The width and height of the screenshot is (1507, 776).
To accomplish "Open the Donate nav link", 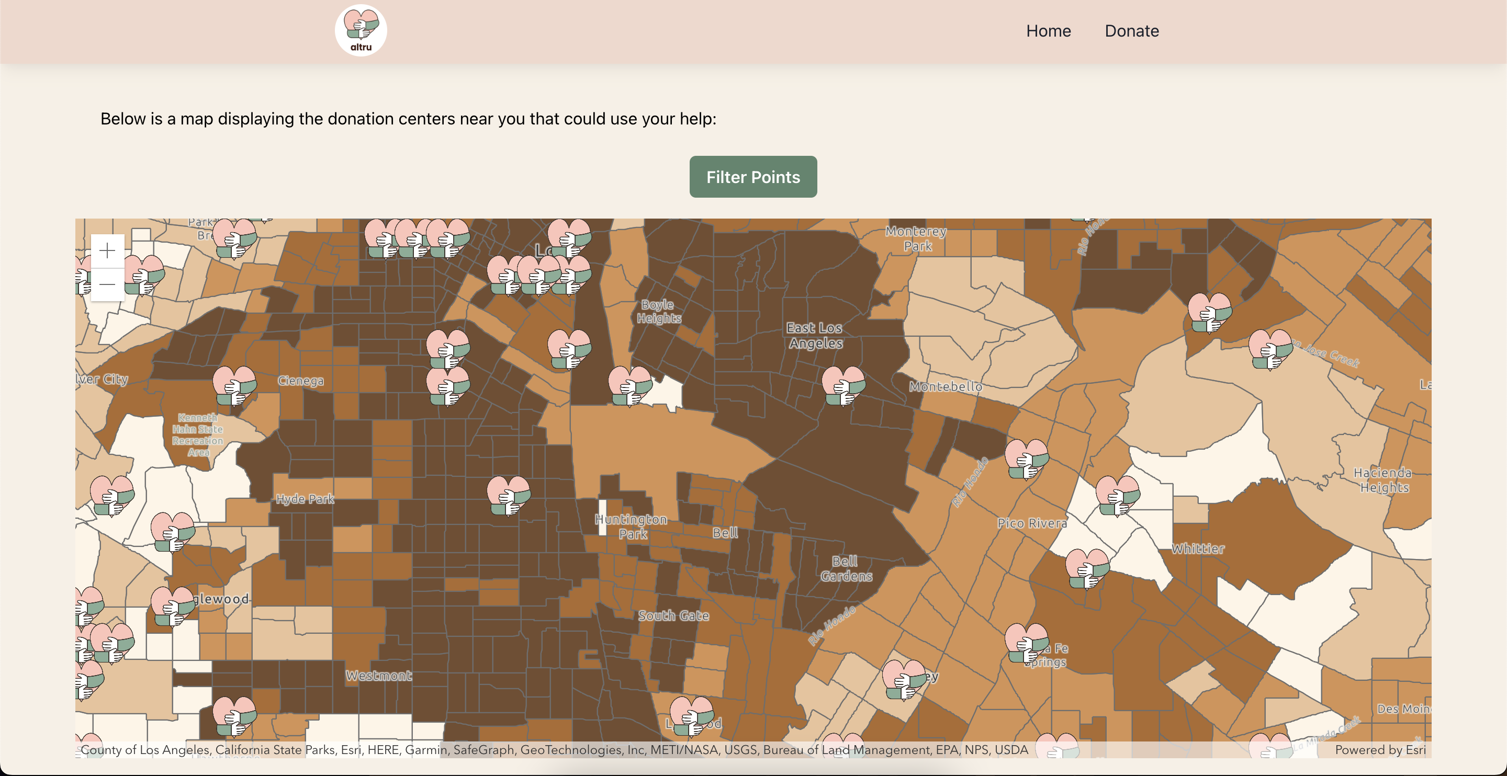I will click(x=1131, y=31).
